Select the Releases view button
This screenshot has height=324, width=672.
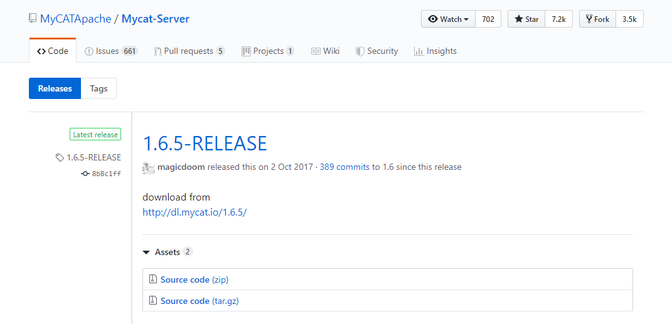(55, 89)
